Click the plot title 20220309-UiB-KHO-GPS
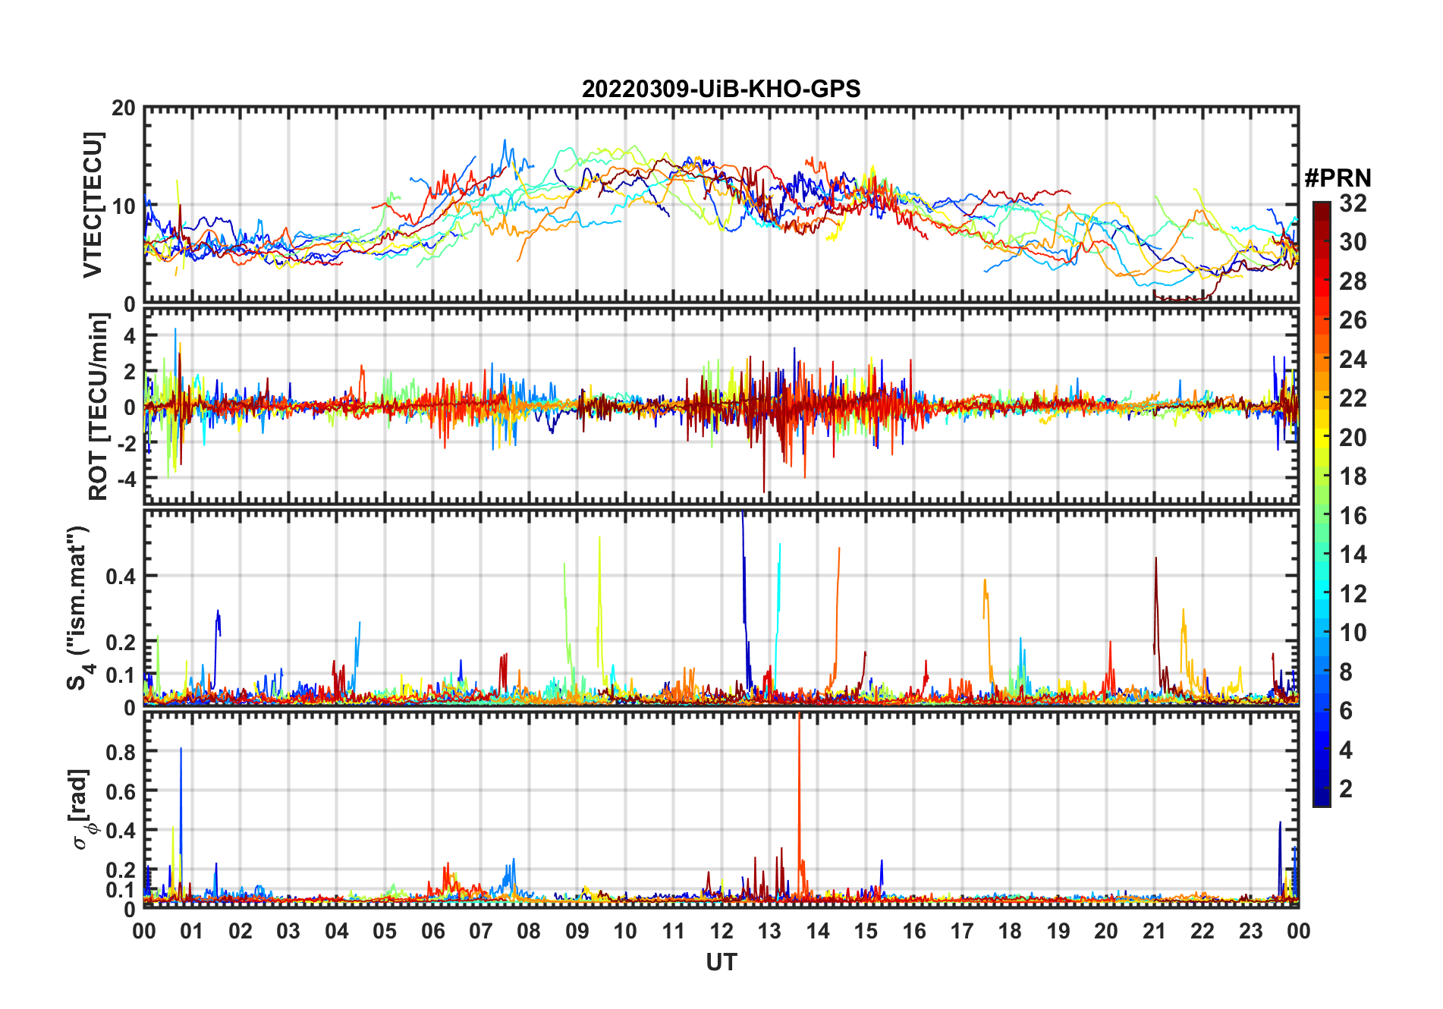Image resolution: width=1443 pixels, height=1009 pixels. 721,89
